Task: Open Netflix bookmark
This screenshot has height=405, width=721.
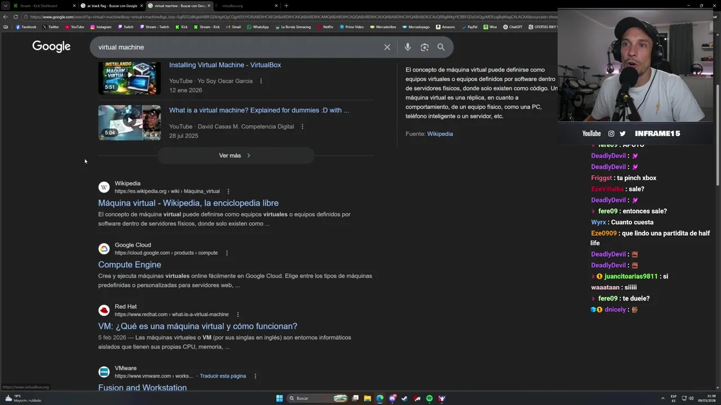Action: click(x=326, y=27)
